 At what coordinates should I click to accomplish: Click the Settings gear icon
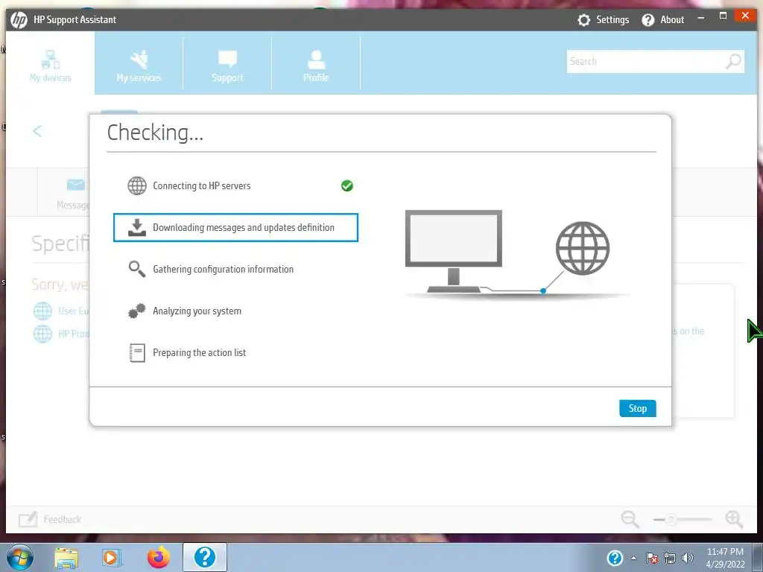tap(583, 20)
